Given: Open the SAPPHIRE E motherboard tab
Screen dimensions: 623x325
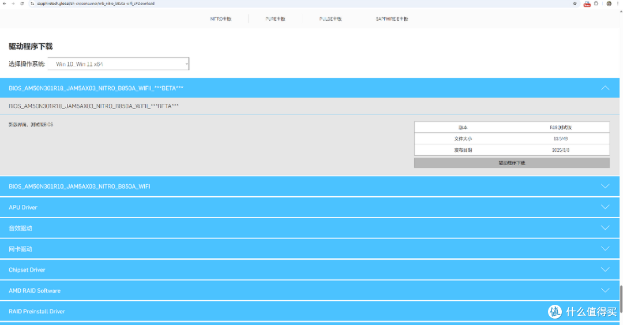Looking at the screenshot, I should pyautogui.click(x=392, y=18).
